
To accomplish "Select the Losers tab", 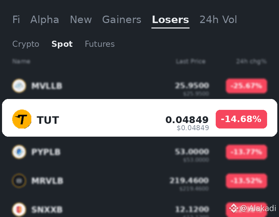I will click(170, 20).
